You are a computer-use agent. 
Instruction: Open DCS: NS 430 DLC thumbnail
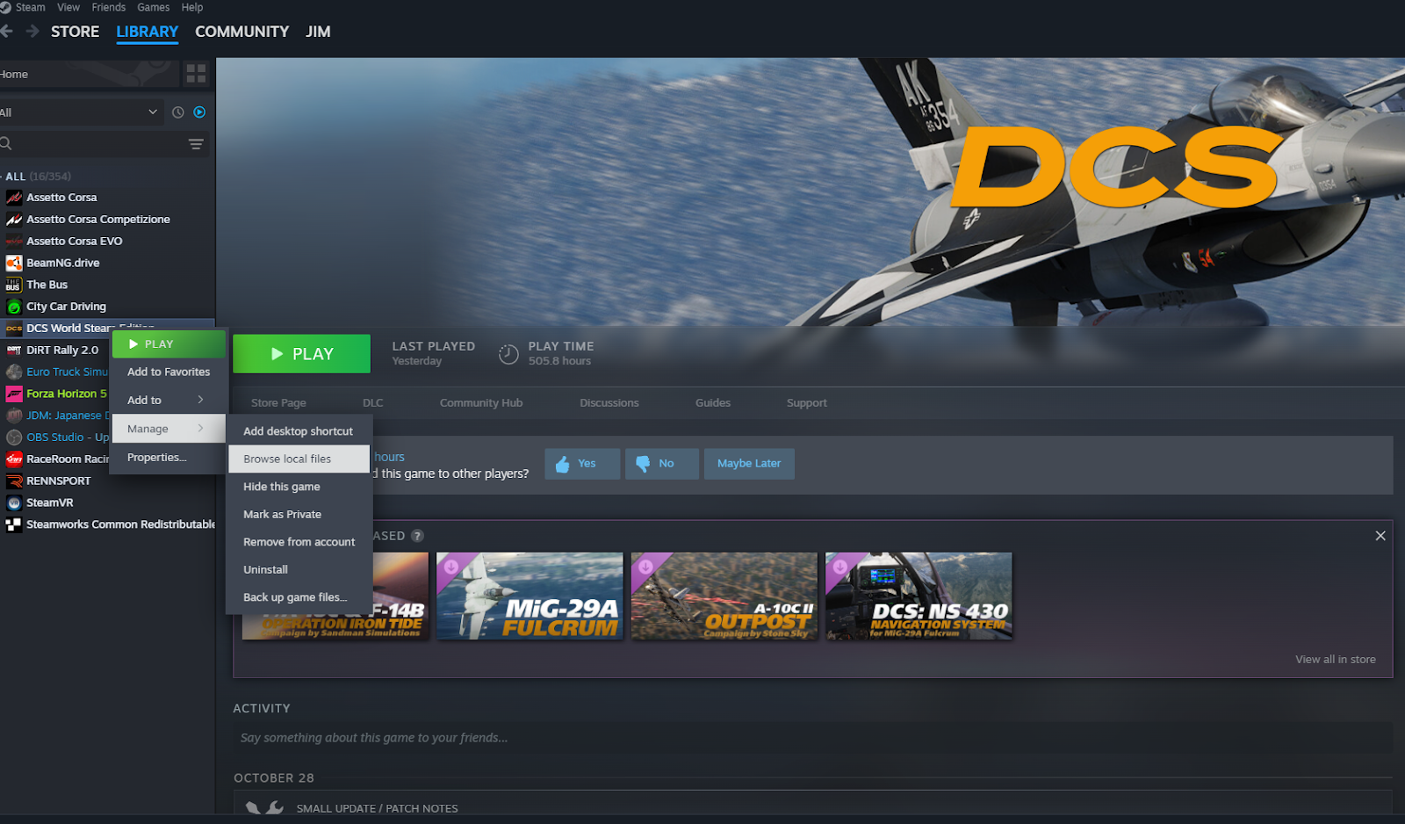click(919, 596)
